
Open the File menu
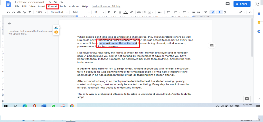coord(17,6)
